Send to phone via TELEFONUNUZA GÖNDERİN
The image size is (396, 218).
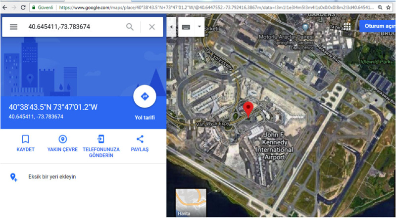[101, 139]
